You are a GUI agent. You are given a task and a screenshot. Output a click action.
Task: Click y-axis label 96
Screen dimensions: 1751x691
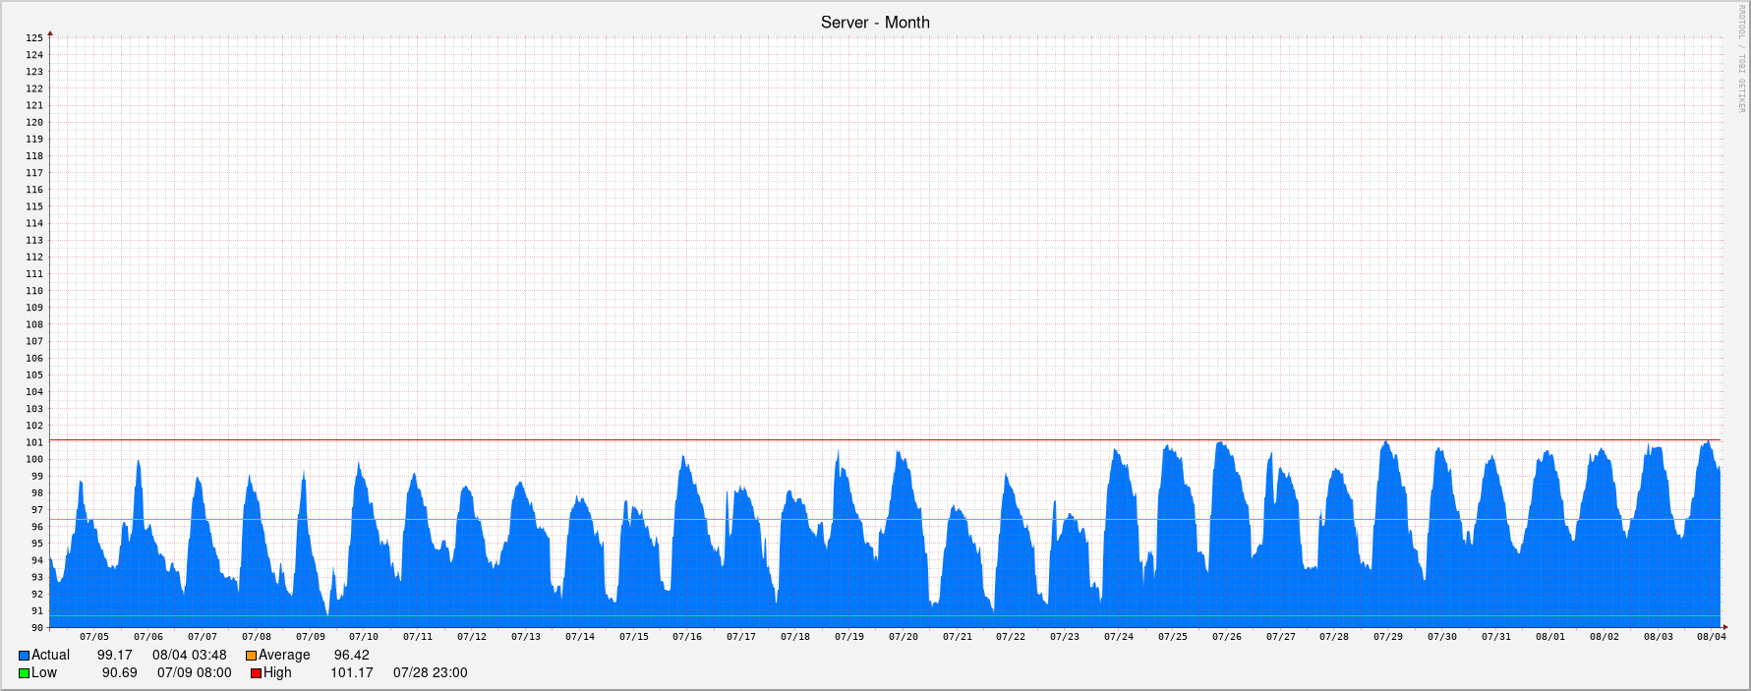[x=37, y=527]
